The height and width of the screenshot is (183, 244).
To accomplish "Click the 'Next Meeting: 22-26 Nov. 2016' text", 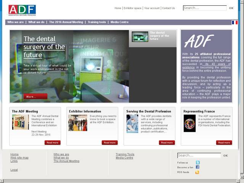I will (x=41, y=133).
